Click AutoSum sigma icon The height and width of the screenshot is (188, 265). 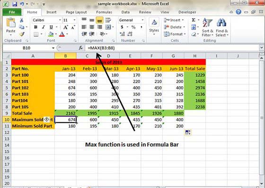pyautogui.click(x=194, y=20)
